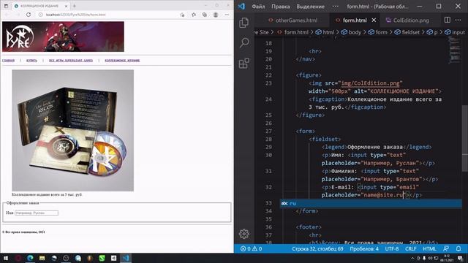Open browser Collections icon

205,15
